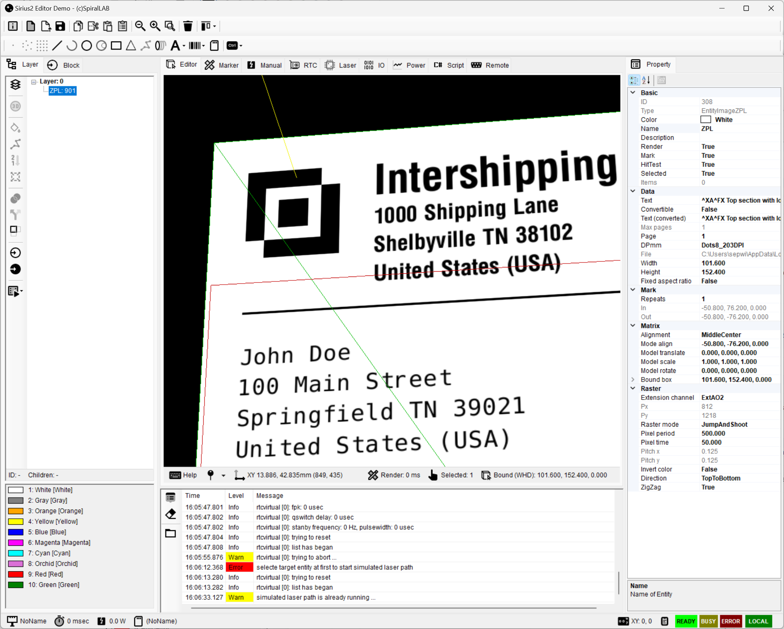Viewport: 784px width, 629px height.
Task: Collapse the Raster property category
Action: (x=633, y=388)
